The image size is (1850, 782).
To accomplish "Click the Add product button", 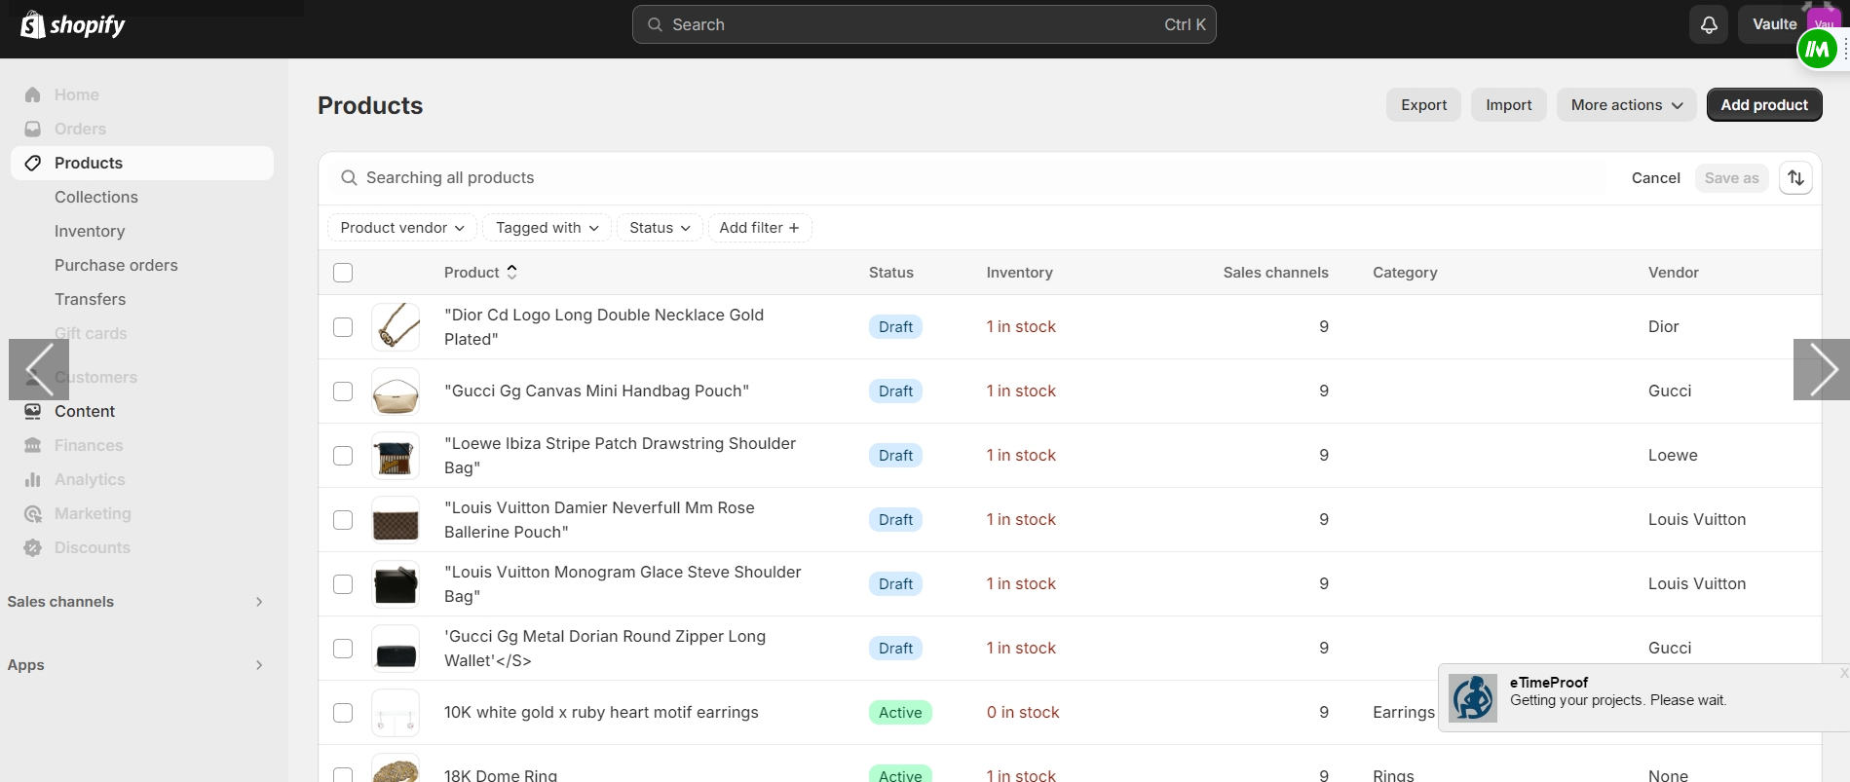I will [1764, 105].
